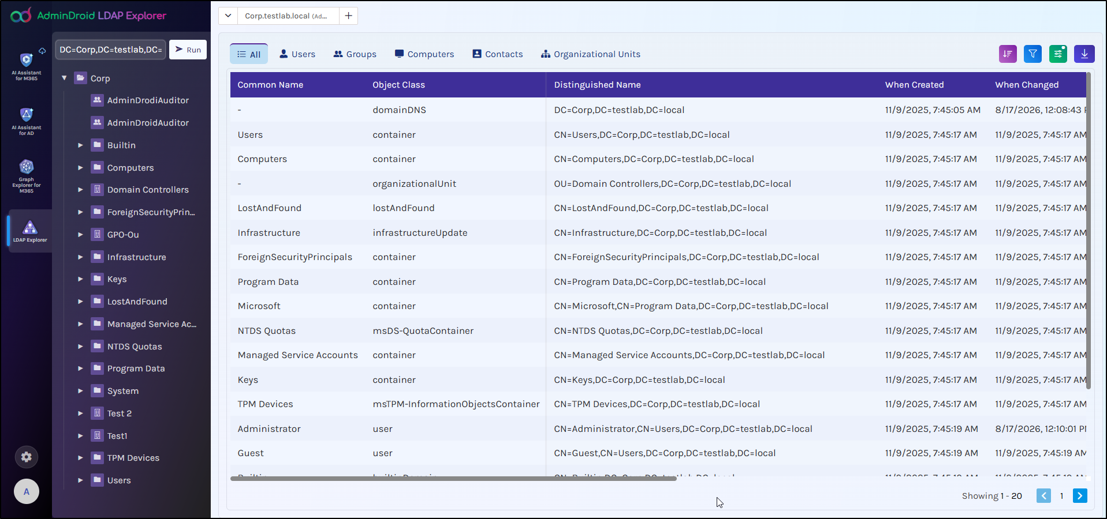Select the Program Data tree item
Screen dimensions: 1107x519
[136, 368]
